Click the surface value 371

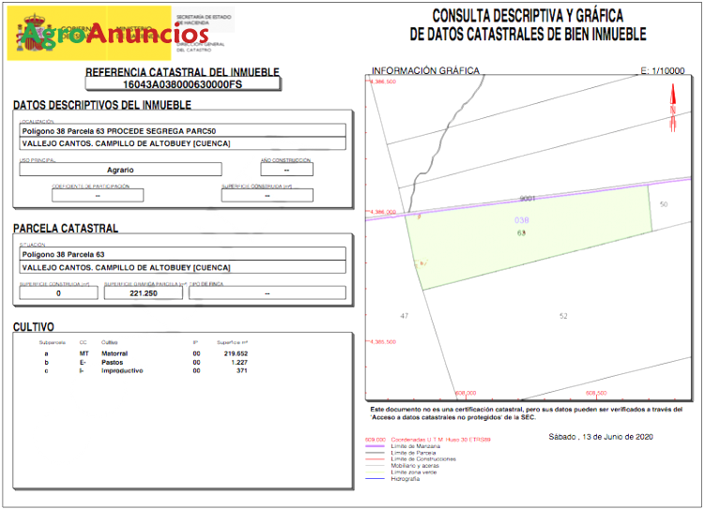pyautogui.click(x=242, y=370)
